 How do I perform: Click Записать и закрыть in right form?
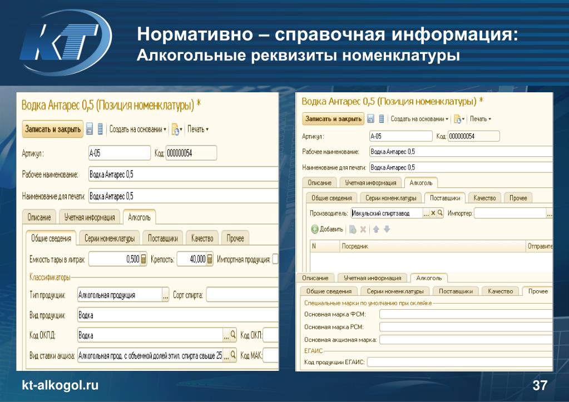point(334,118)
